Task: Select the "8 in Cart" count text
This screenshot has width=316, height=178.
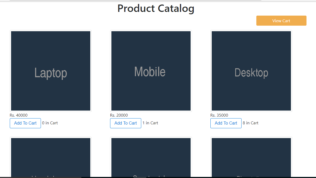Action: pyautogui.click(x=251, y=123)
